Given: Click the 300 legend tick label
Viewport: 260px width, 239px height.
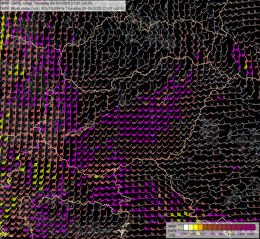Looking at the screenshot, I should pyautogui.click(x=193, y=234).
